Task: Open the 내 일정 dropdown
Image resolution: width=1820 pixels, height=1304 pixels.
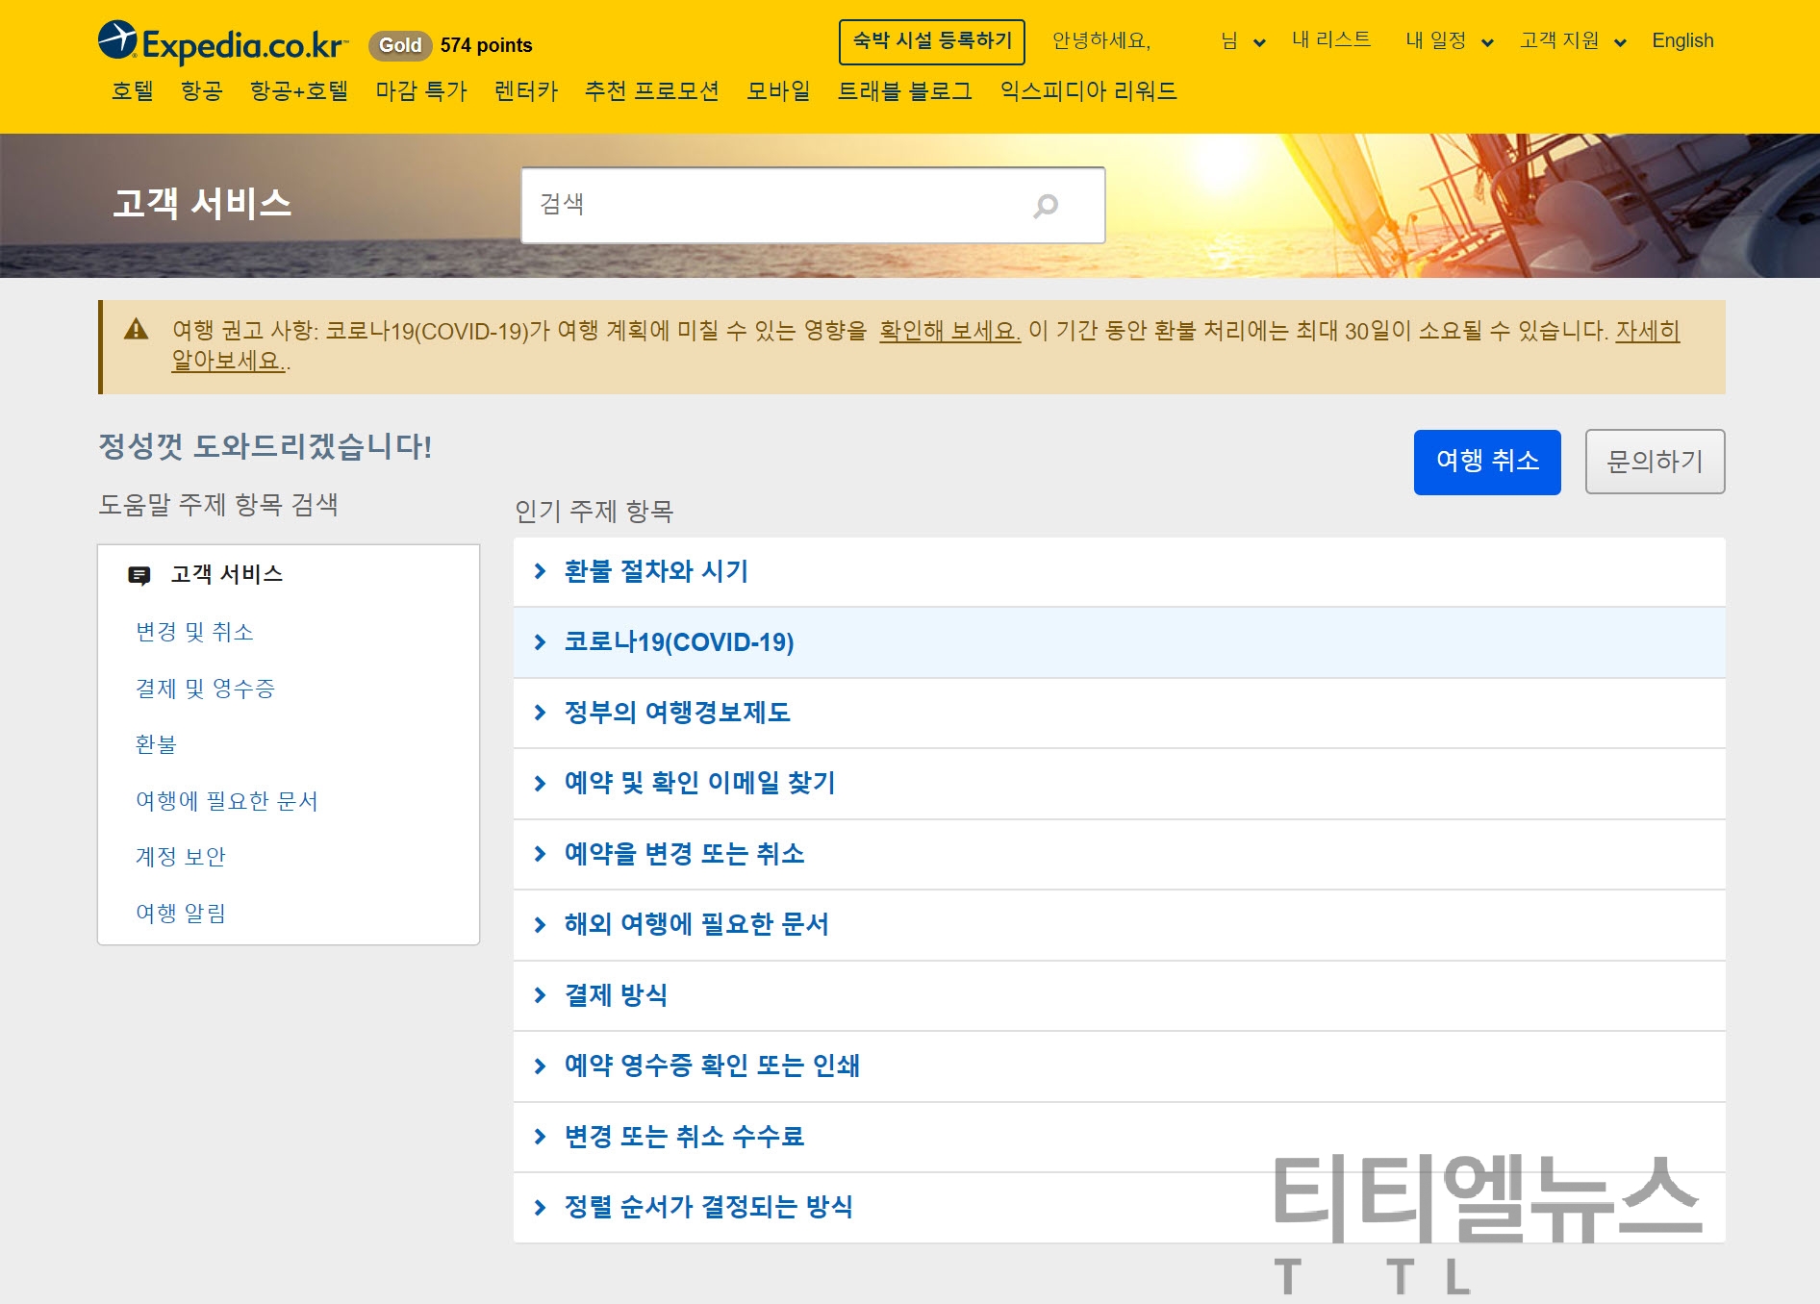Action: 1449,40
